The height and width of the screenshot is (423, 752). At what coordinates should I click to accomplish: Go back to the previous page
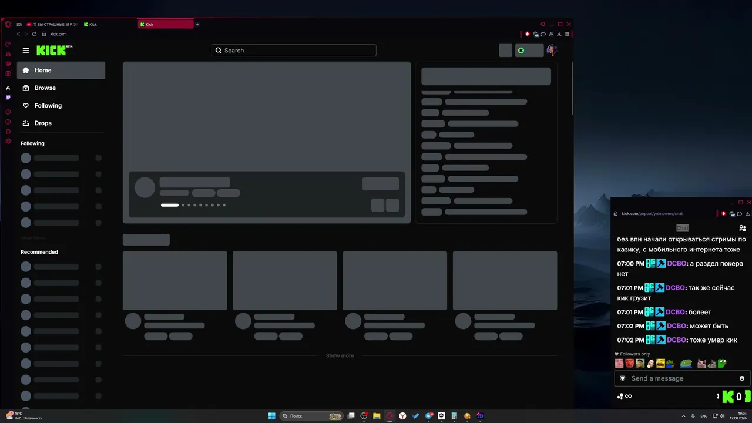click(18, 34)
